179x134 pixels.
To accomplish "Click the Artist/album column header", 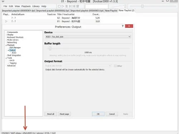I will 18,14.
